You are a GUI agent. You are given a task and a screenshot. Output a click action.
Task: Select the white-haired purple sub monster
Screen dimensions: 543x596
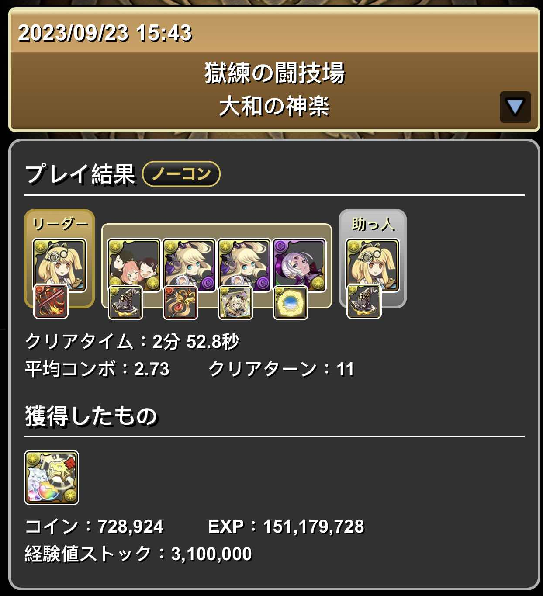pos(299,265)
